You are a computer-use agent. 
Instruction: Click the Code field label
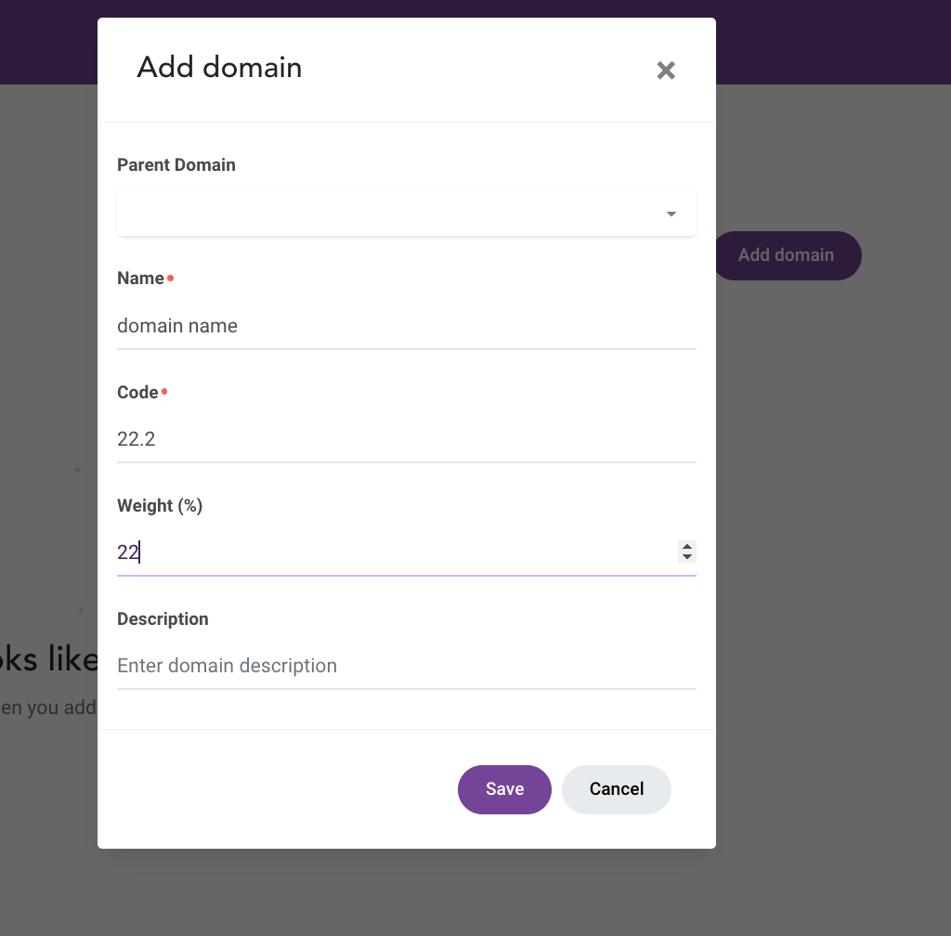pos(137,392)
